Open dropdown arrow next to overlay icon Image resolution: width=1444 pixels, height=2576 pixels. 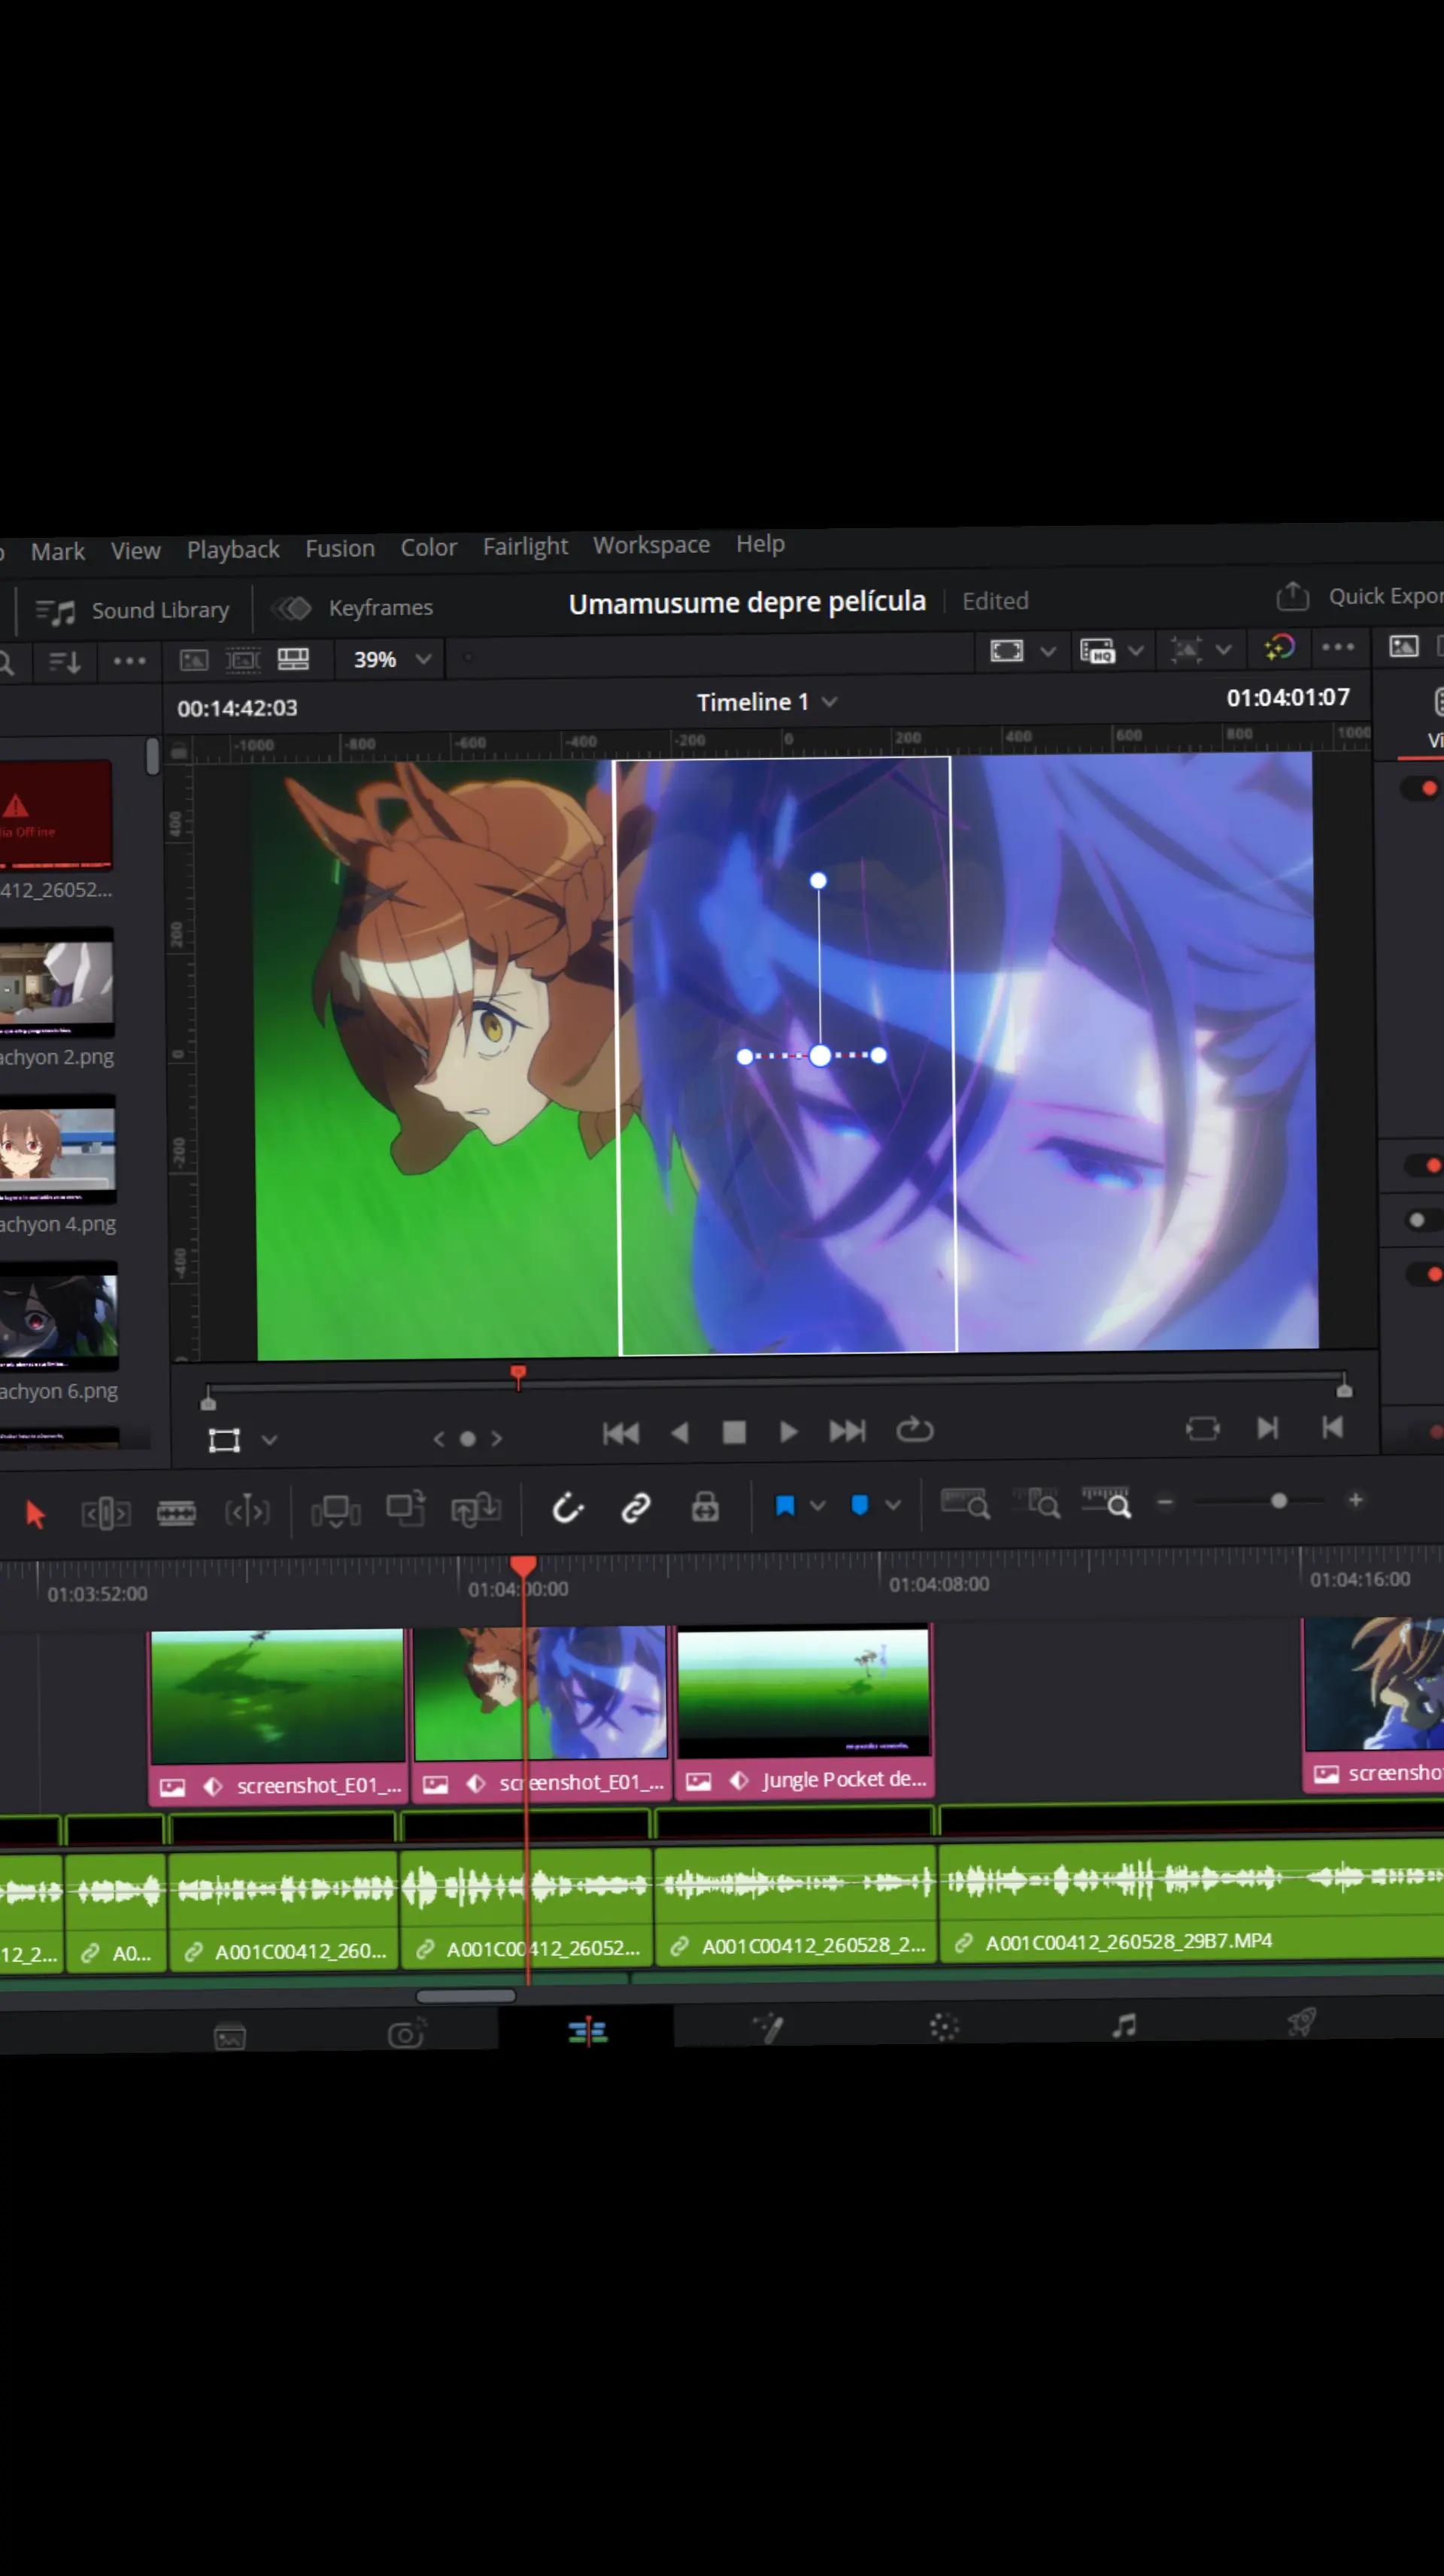(x=1223, y=649)
